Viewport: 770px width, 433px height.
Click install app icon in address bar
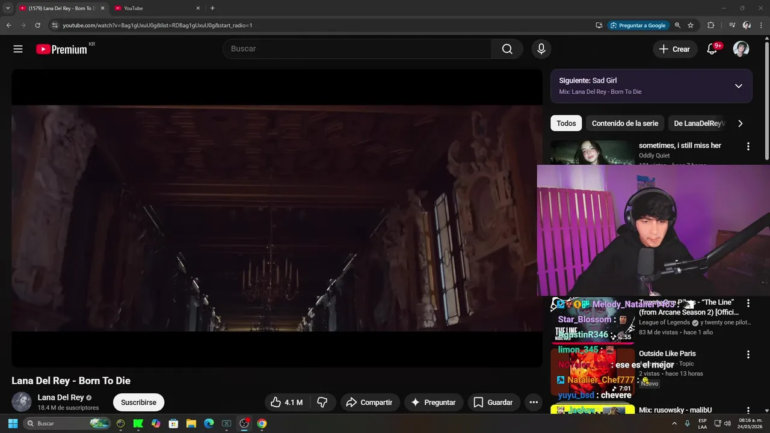click(599, 25)
